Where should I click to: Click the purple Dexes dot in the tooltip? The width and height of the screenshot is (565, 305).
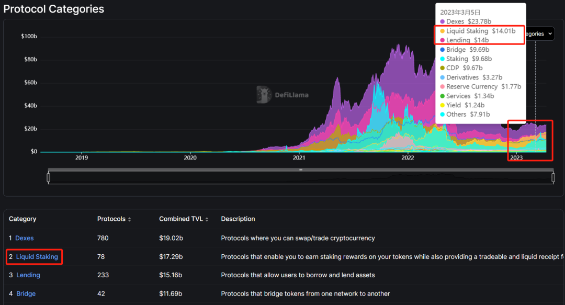443,22
